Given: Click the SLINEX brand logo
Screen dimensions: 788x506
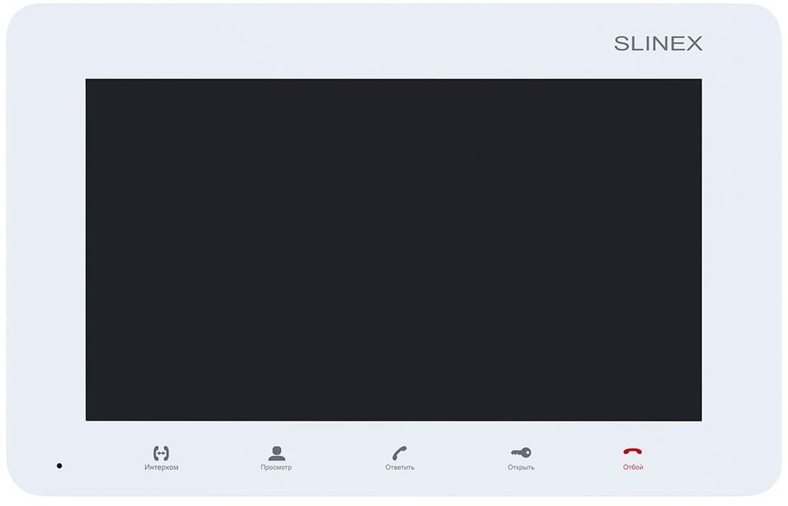Looking at the screenshot, I should coord(658,44).
